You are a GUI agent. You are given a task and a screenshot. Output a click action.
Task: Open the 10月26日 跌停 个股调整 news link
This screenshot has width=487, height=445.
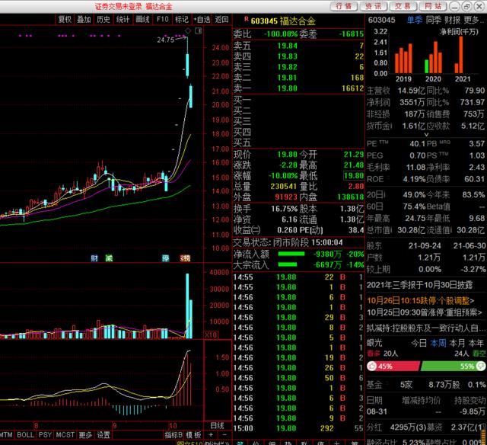[421, 301]
